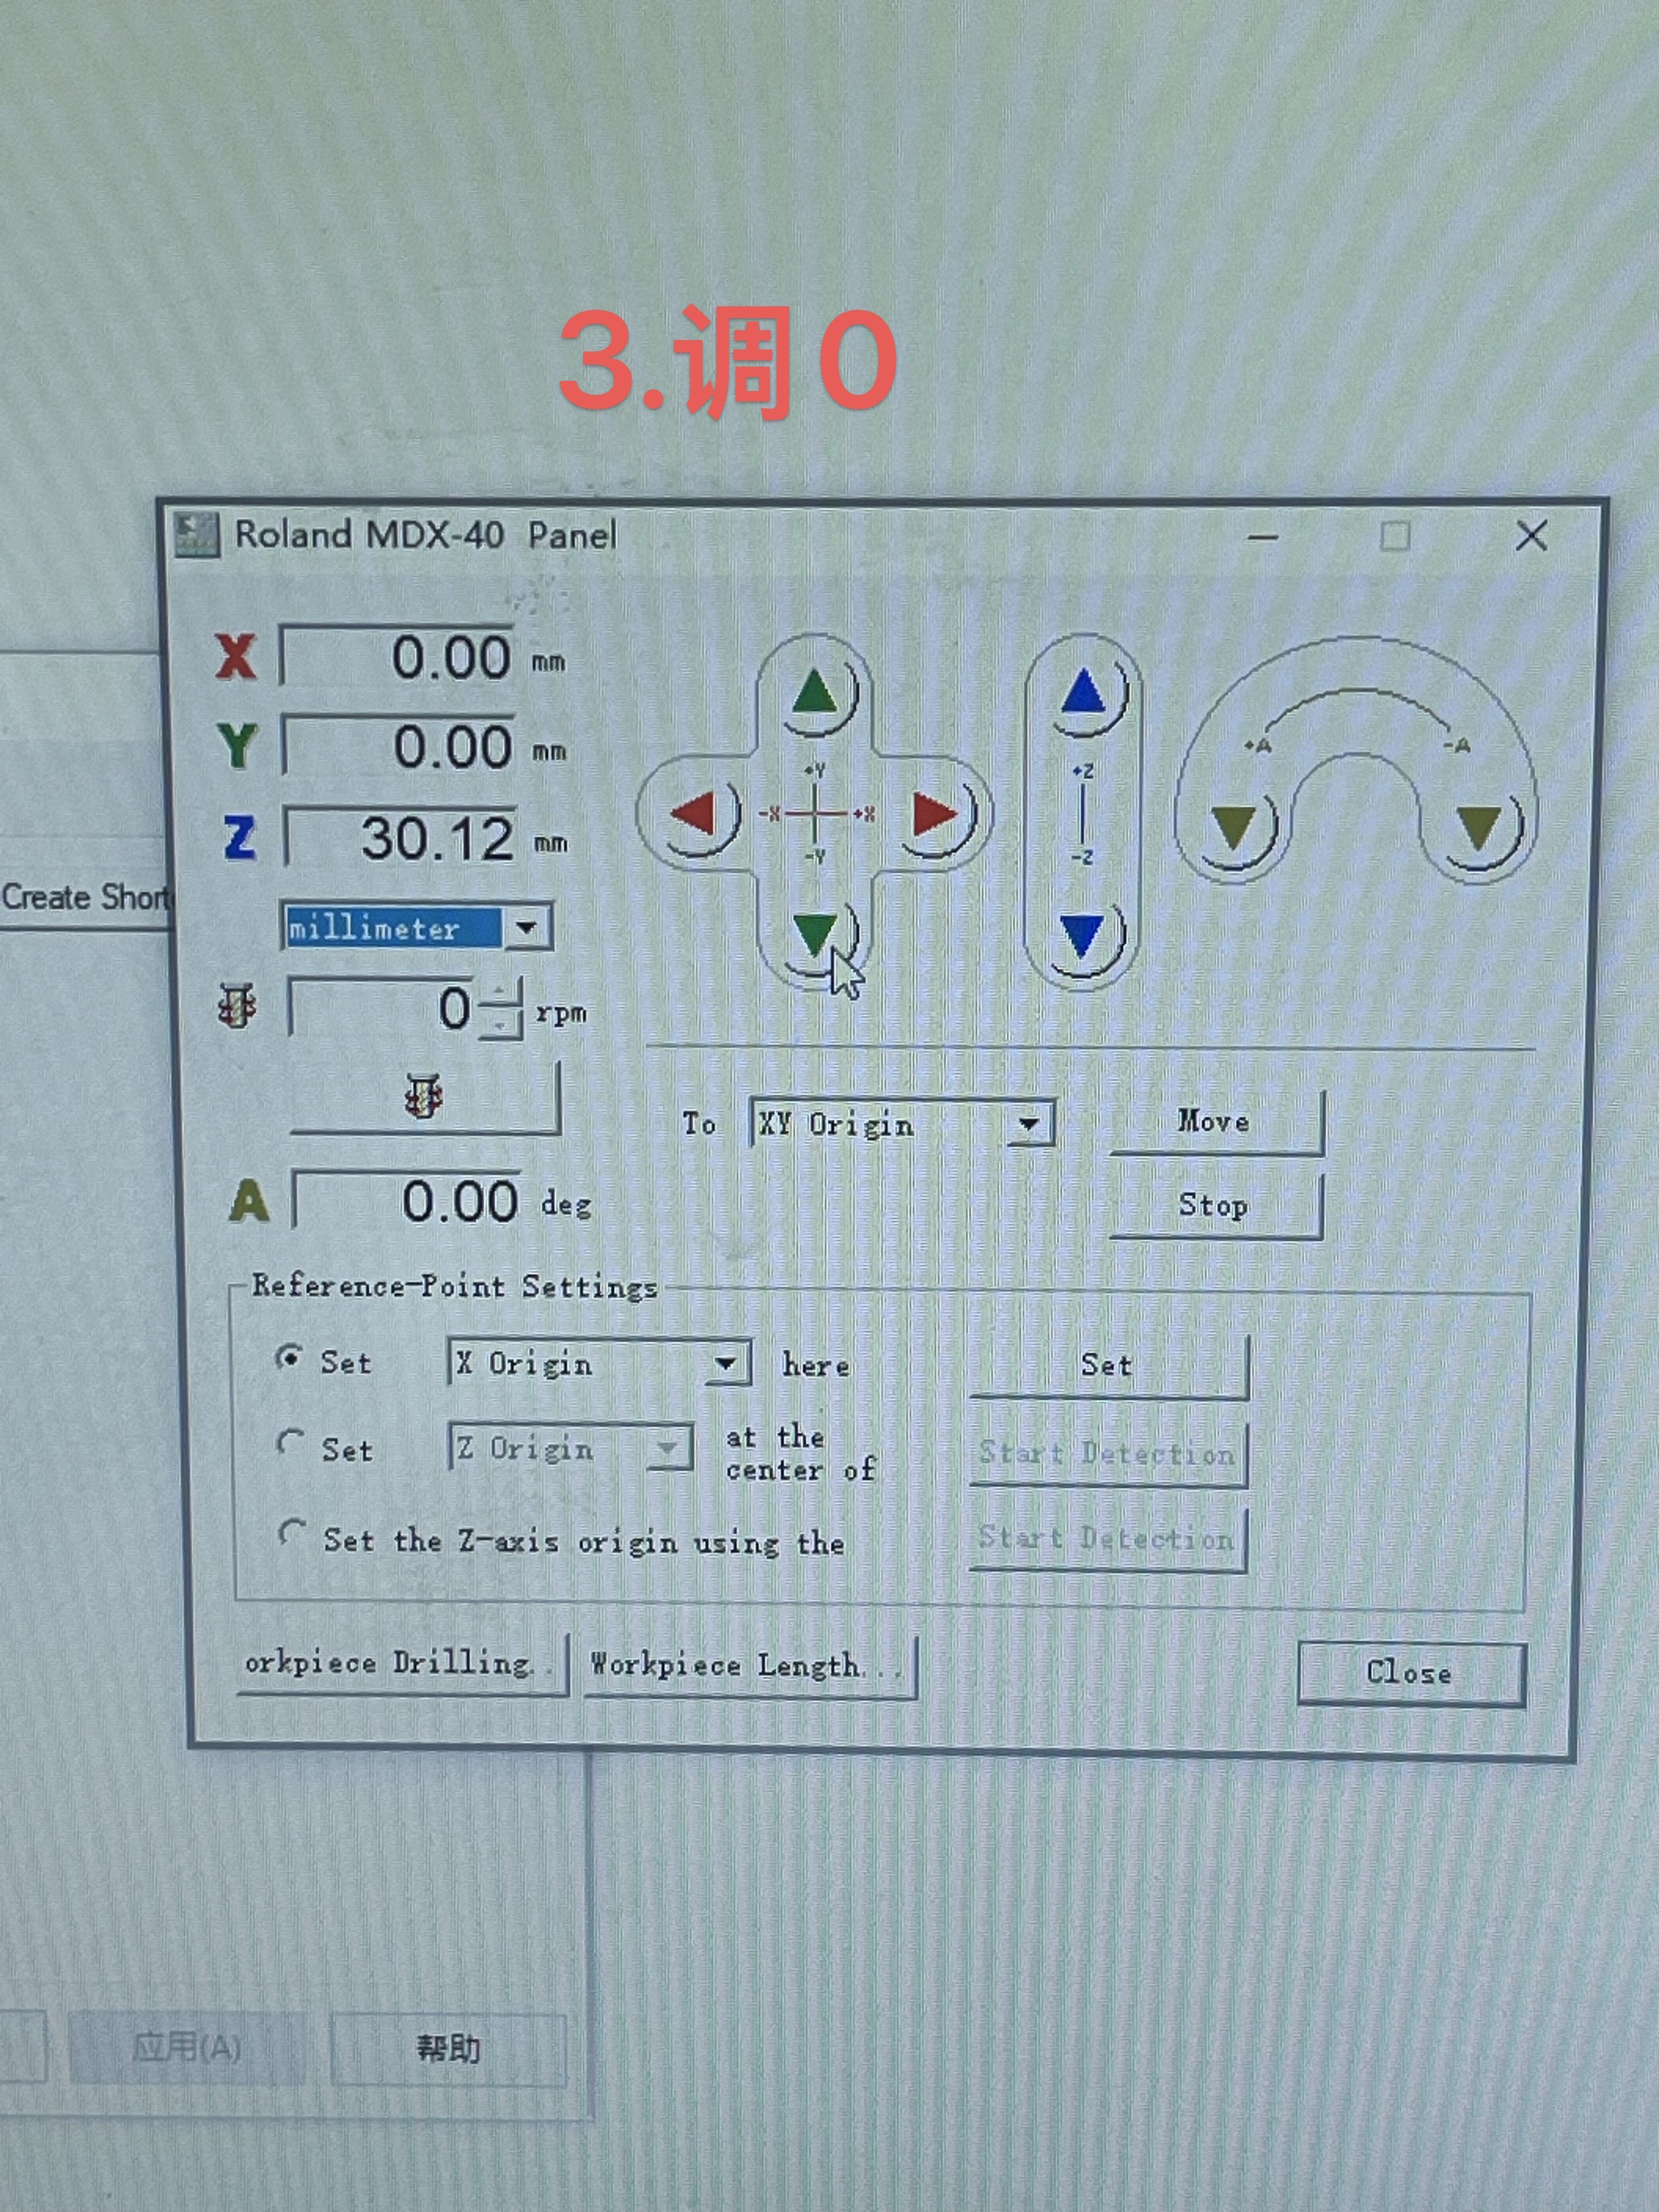This screenshot has width=1659, height=2212.
Task: Open the Workpiece Length dialog
Action: [x=748, y=1665]
